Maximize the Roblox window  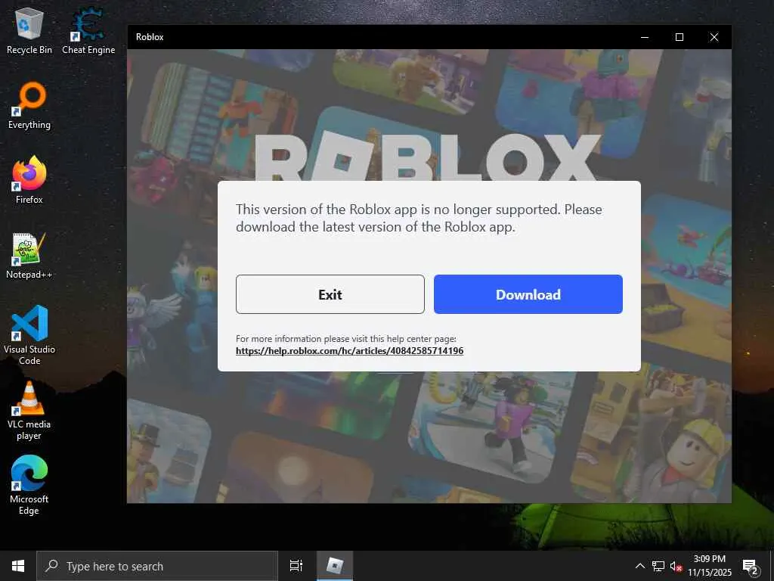click(680, 37)
